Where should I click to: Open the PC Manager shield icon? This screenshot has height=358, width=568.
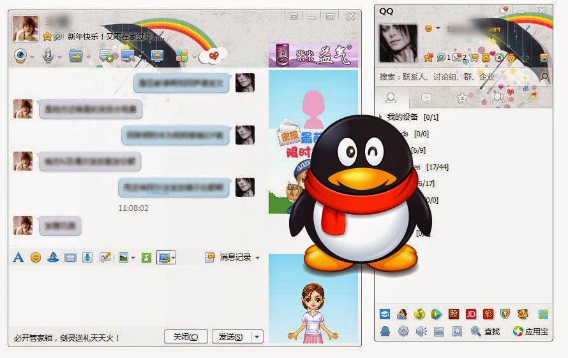coord(505,314)
